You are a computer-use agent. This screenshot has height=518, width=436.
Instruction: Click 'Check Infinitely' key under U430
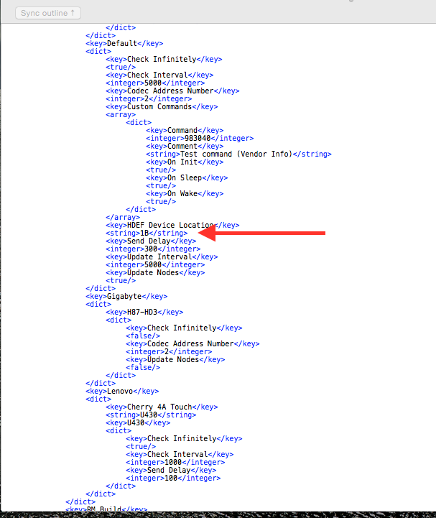pos(184,439)
